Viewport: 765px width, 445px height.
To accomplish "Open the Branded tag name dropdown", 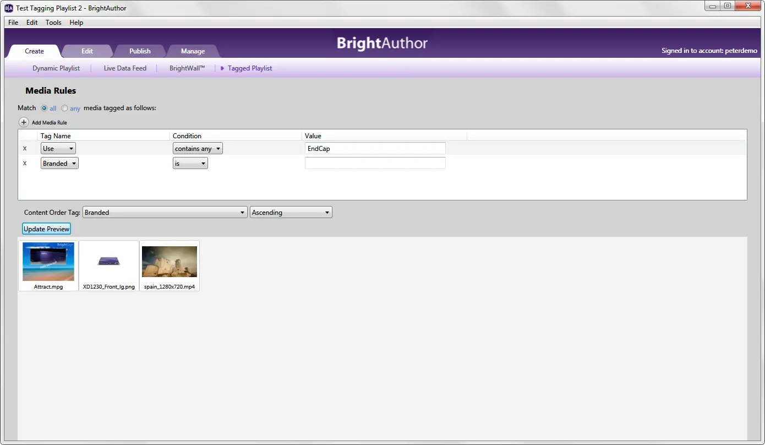I will coord(59,163).
